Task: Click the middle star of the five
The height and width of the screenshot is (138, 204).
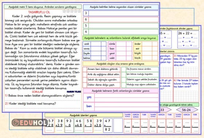Action: click(x=72, y=11)
